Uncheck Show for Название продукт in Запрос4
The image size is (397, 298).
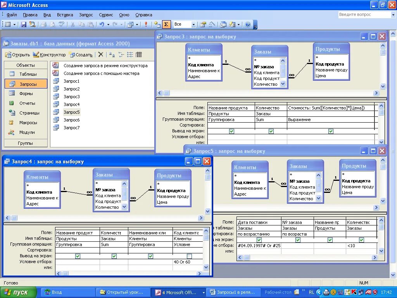(78, 256)
